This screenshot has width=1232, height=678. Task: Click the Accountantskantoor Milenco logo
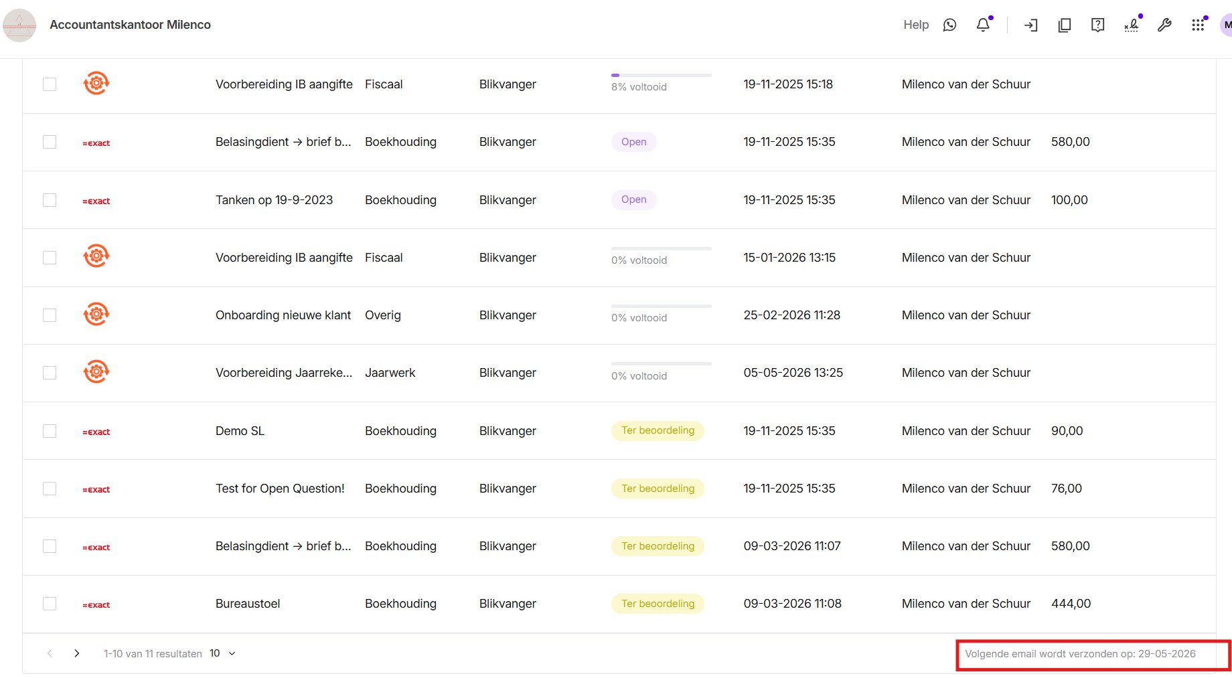click(19, 25)
